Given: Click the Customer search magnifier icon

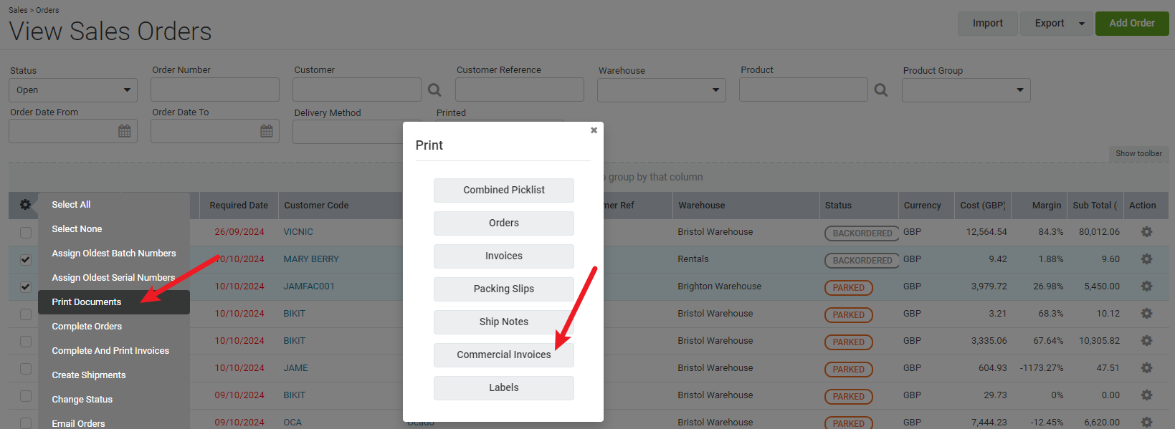Looking at the screenshot, I should (434, 90).
